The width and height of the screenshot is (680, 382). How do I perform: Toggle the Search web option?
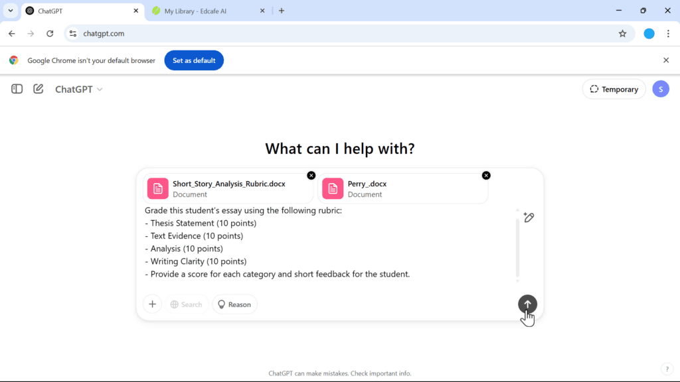pyautogui.click(x=187, y=304)
